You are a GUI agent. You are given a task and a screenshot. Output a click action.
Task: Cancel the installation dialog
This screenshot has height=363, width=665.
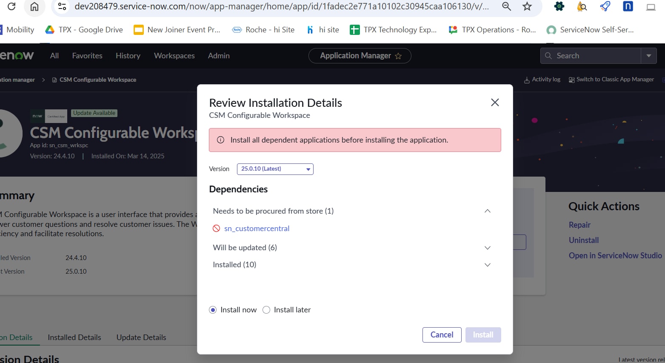click(442, 335)
